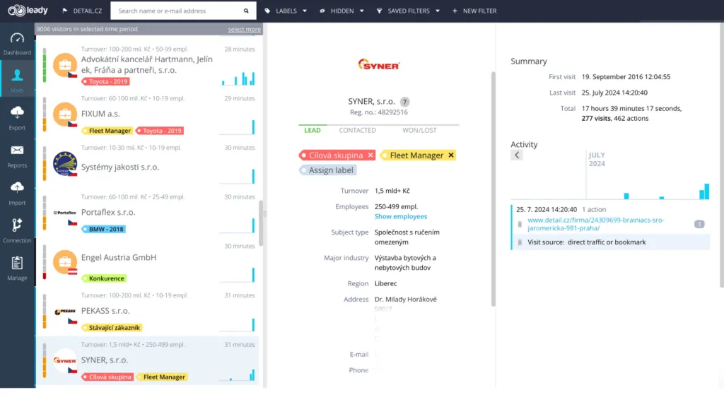Open the Visits person icon

pos(17,75)
